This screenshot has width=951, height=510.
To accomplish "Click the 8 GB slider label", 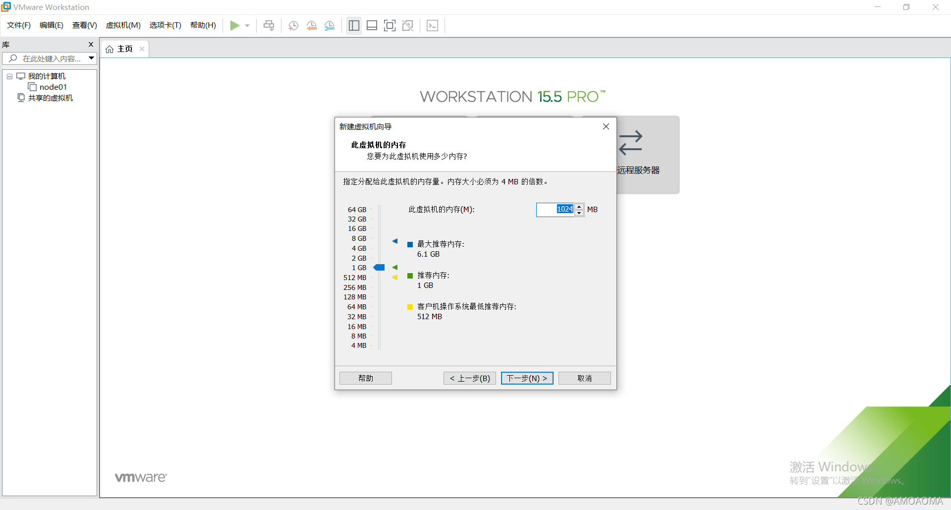I will click(x=359, y=238).
